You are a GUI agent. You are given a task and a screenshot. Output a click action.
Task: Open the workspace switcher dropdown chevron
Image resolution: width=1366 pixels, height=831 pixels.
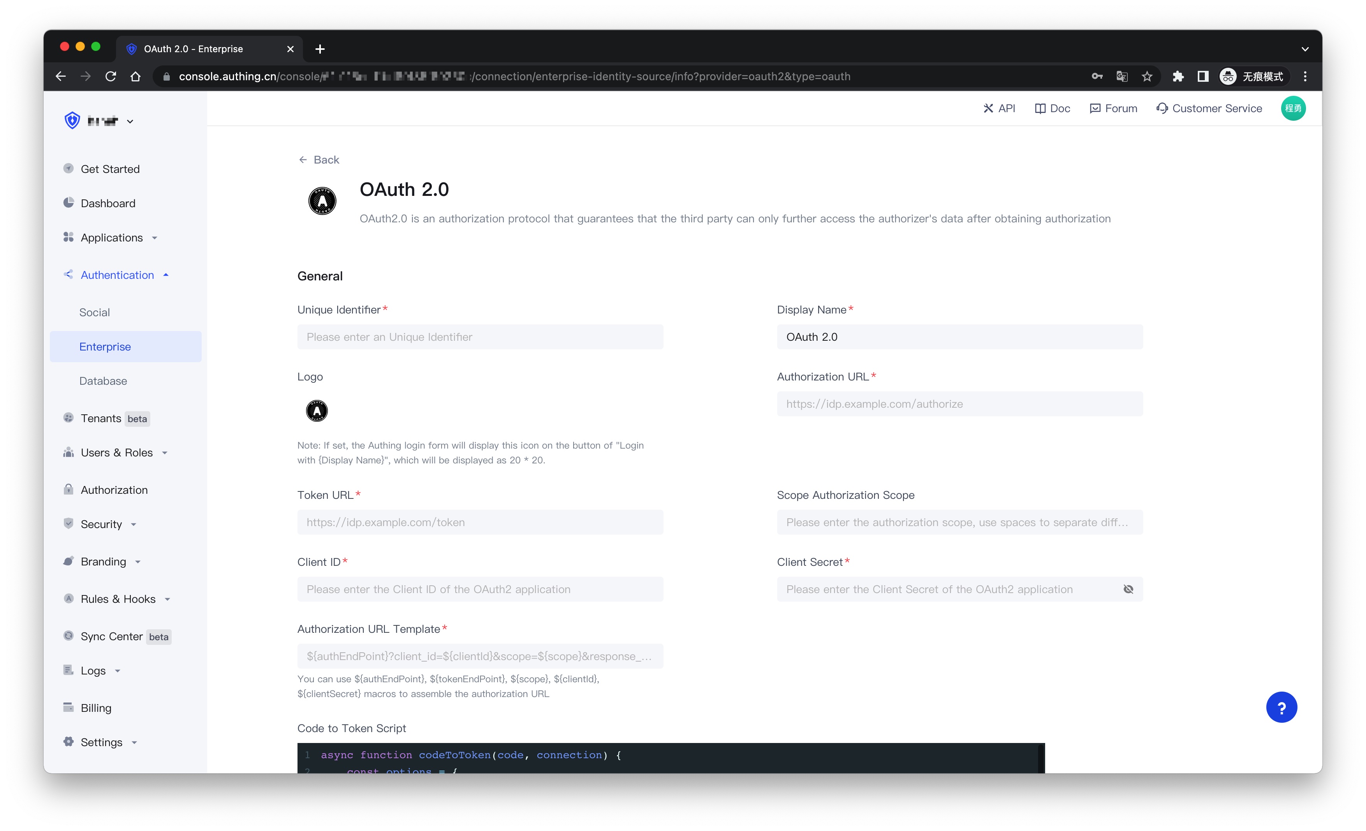point(130,121)
